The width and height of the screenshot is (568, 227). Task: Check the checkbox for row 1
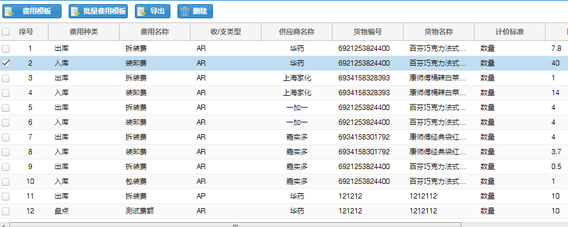pos(6,48)
